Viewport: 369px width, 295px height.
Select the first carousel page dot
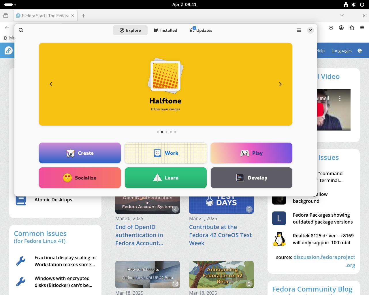coord(158,132)
